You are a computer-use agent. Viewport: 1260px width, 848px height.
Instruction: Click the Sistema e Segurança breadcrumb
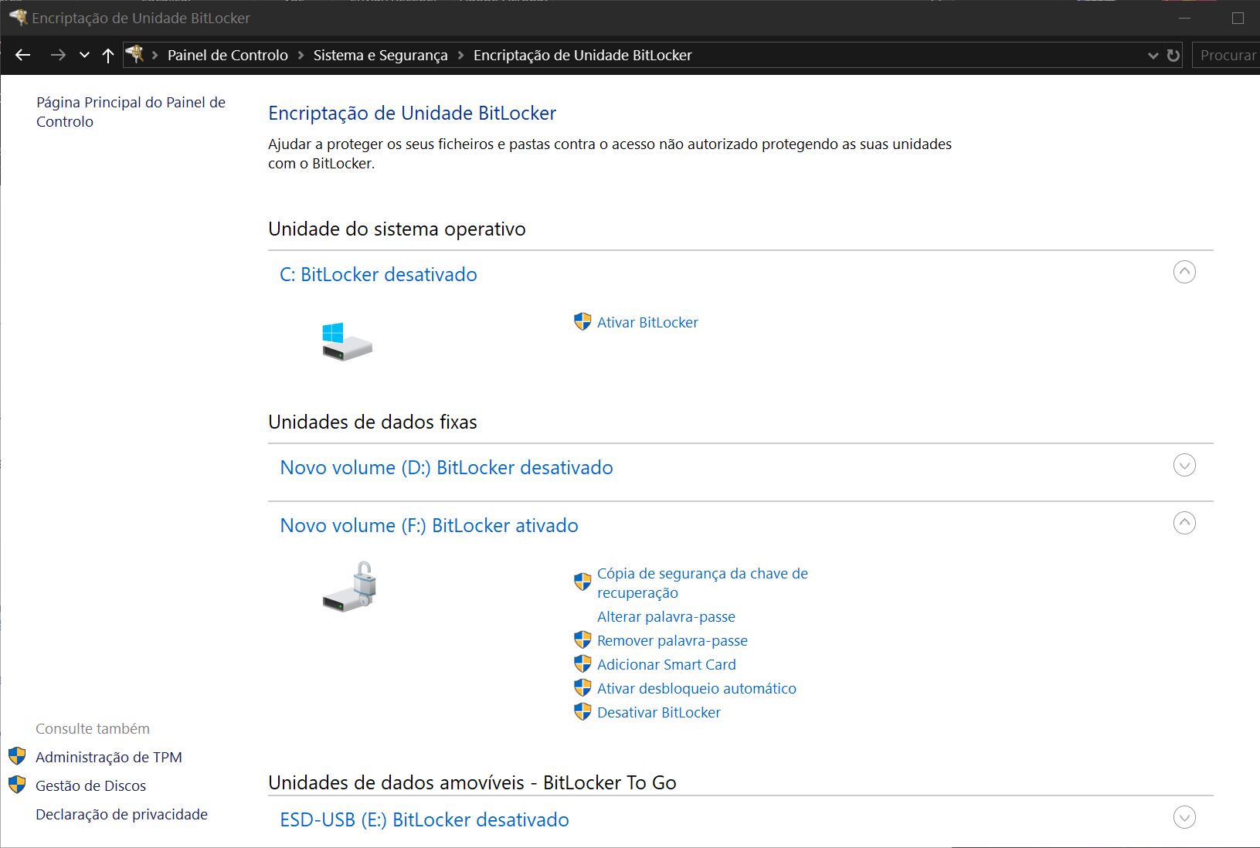[x=380, y=55]
